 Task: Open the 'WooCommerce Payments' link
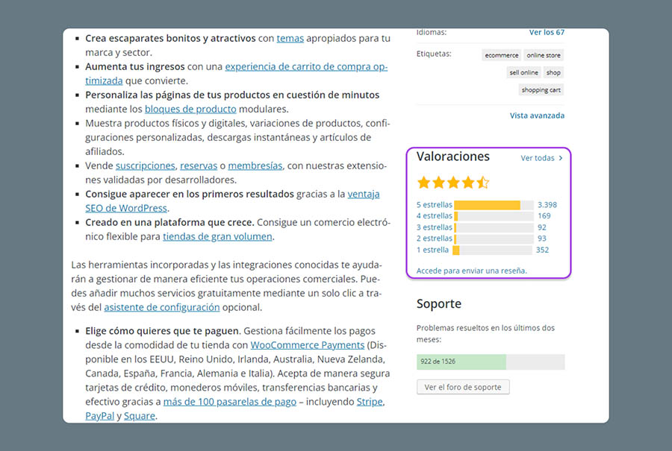click(x=308, y=345)
